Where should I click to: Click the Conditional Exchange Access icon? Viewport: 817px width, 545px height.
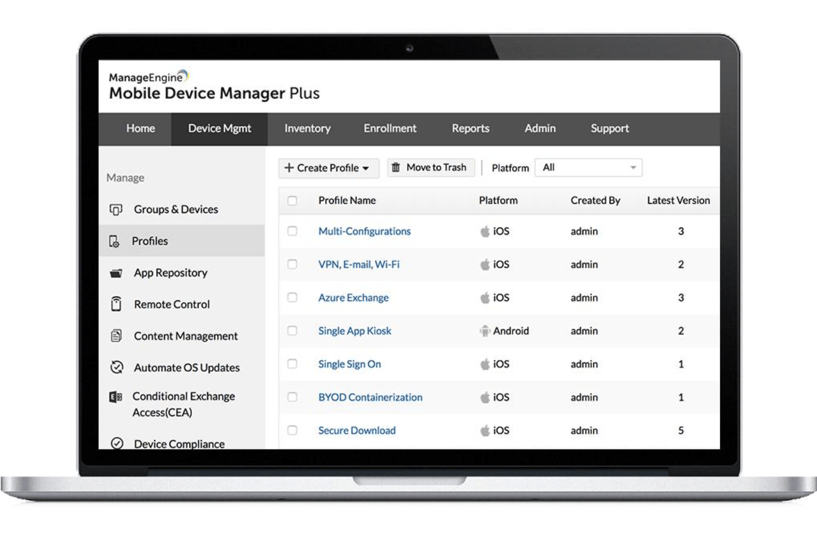tap(115, 396)
